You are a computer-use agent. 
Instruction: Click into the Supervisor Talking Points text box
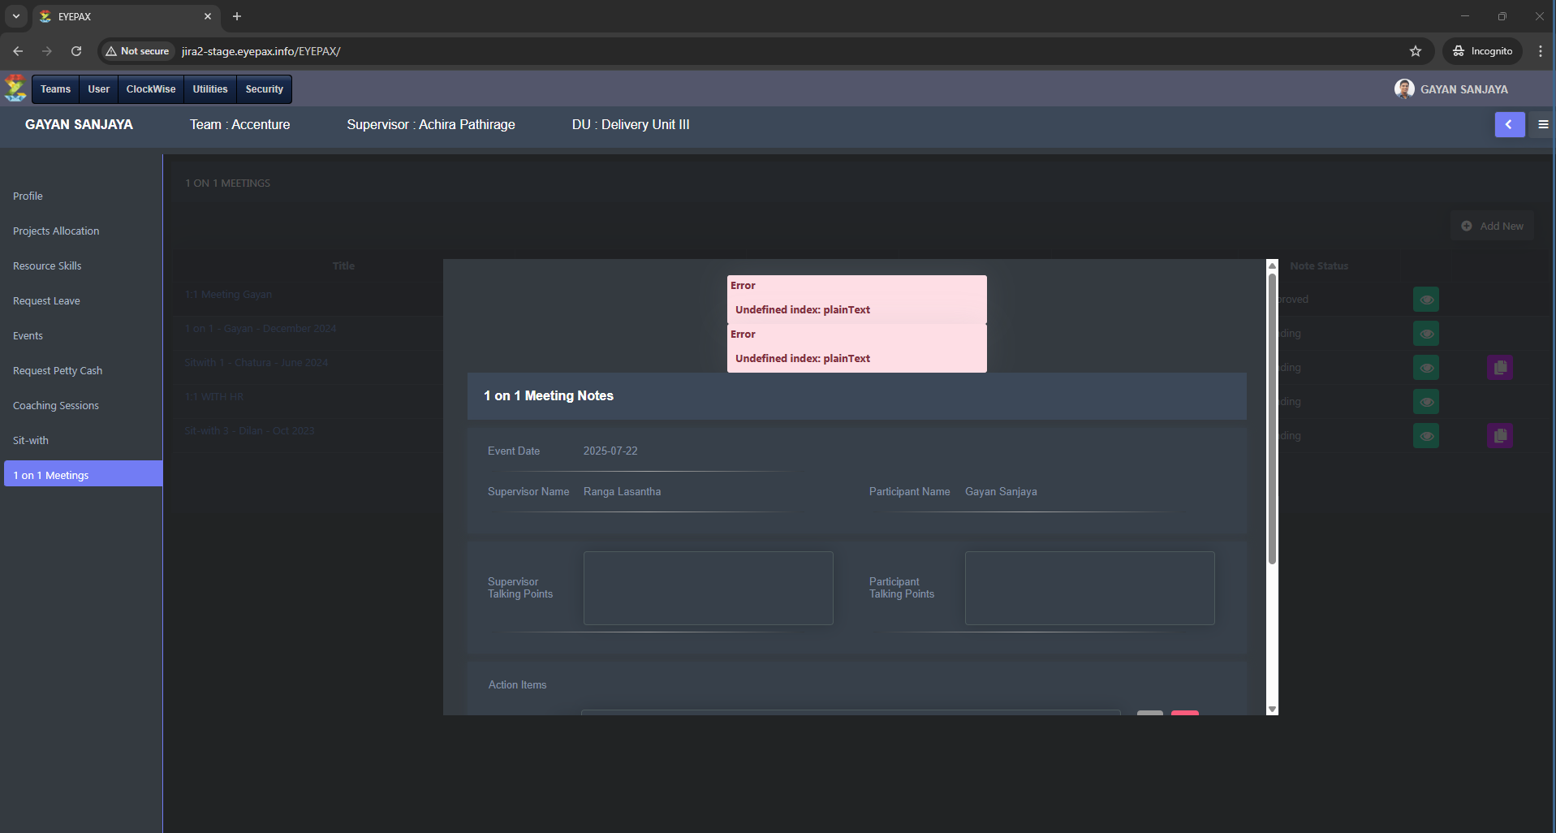pos(708,588)
